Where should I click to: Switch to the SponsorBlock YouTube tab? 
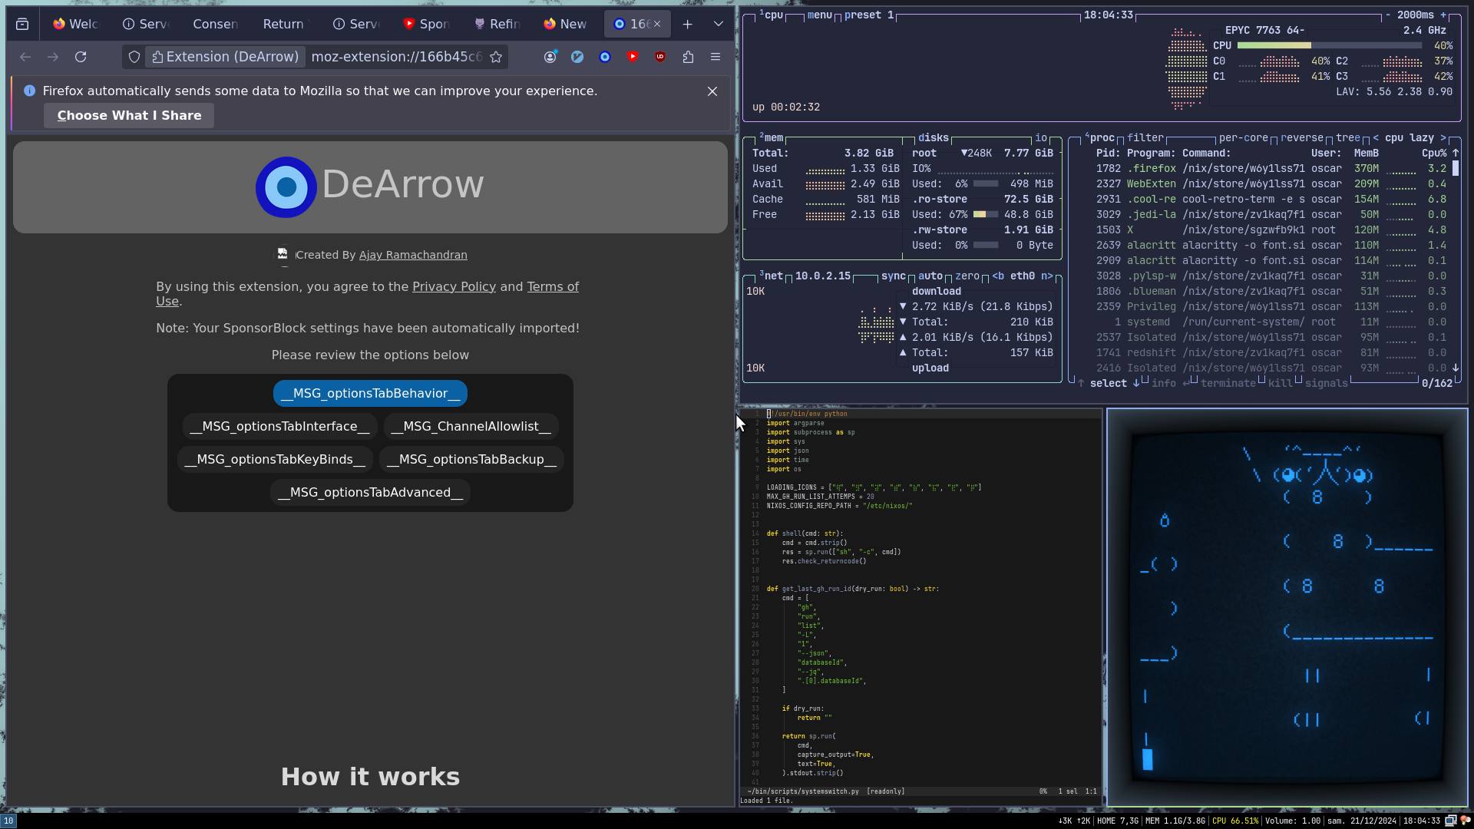(426, 24)
